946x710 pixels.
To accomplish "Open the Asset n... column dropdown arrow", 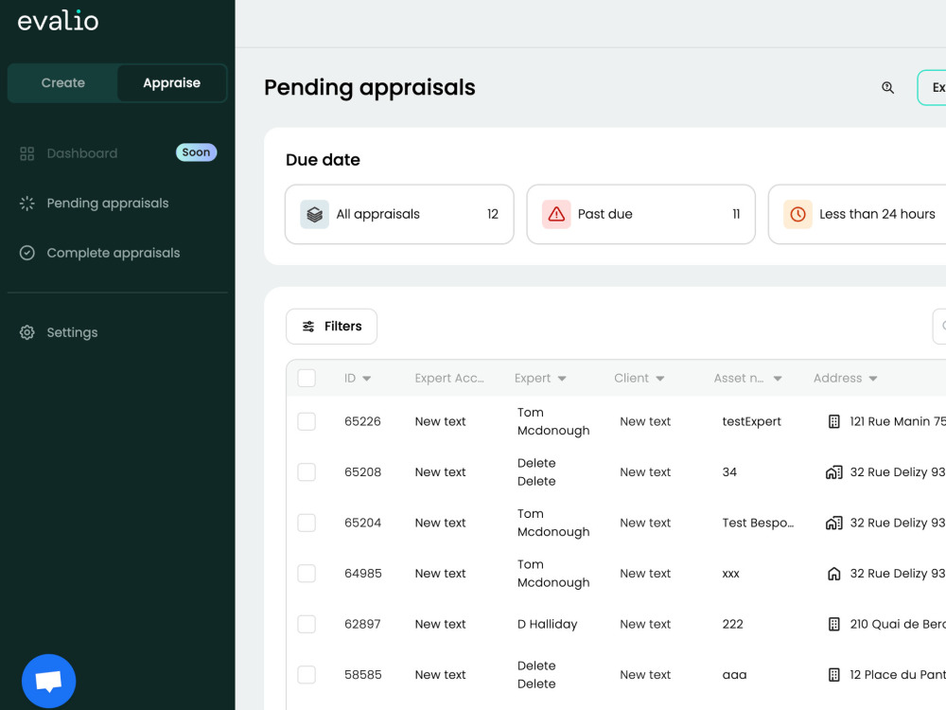I will pyautogui.click(x=778, y=379).
